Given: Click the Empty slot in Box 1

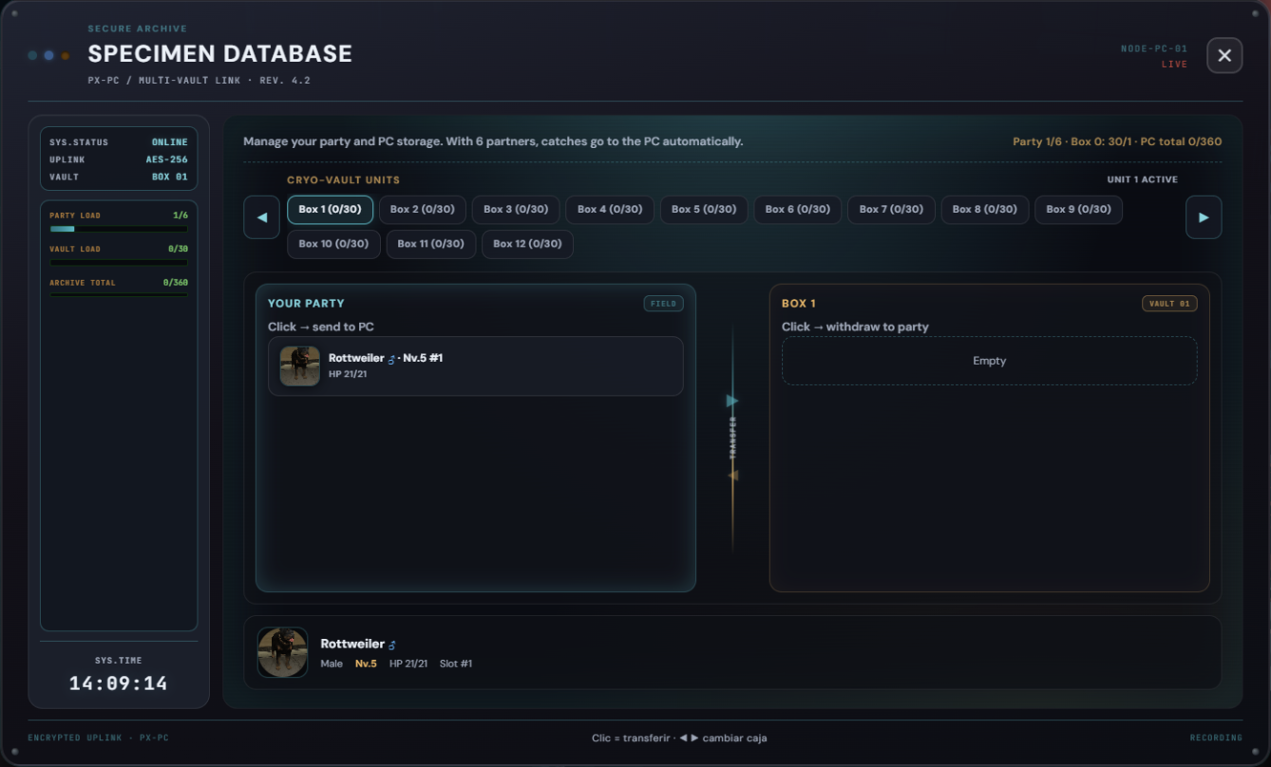Looking at the screenshot, I should pos(989,361).
